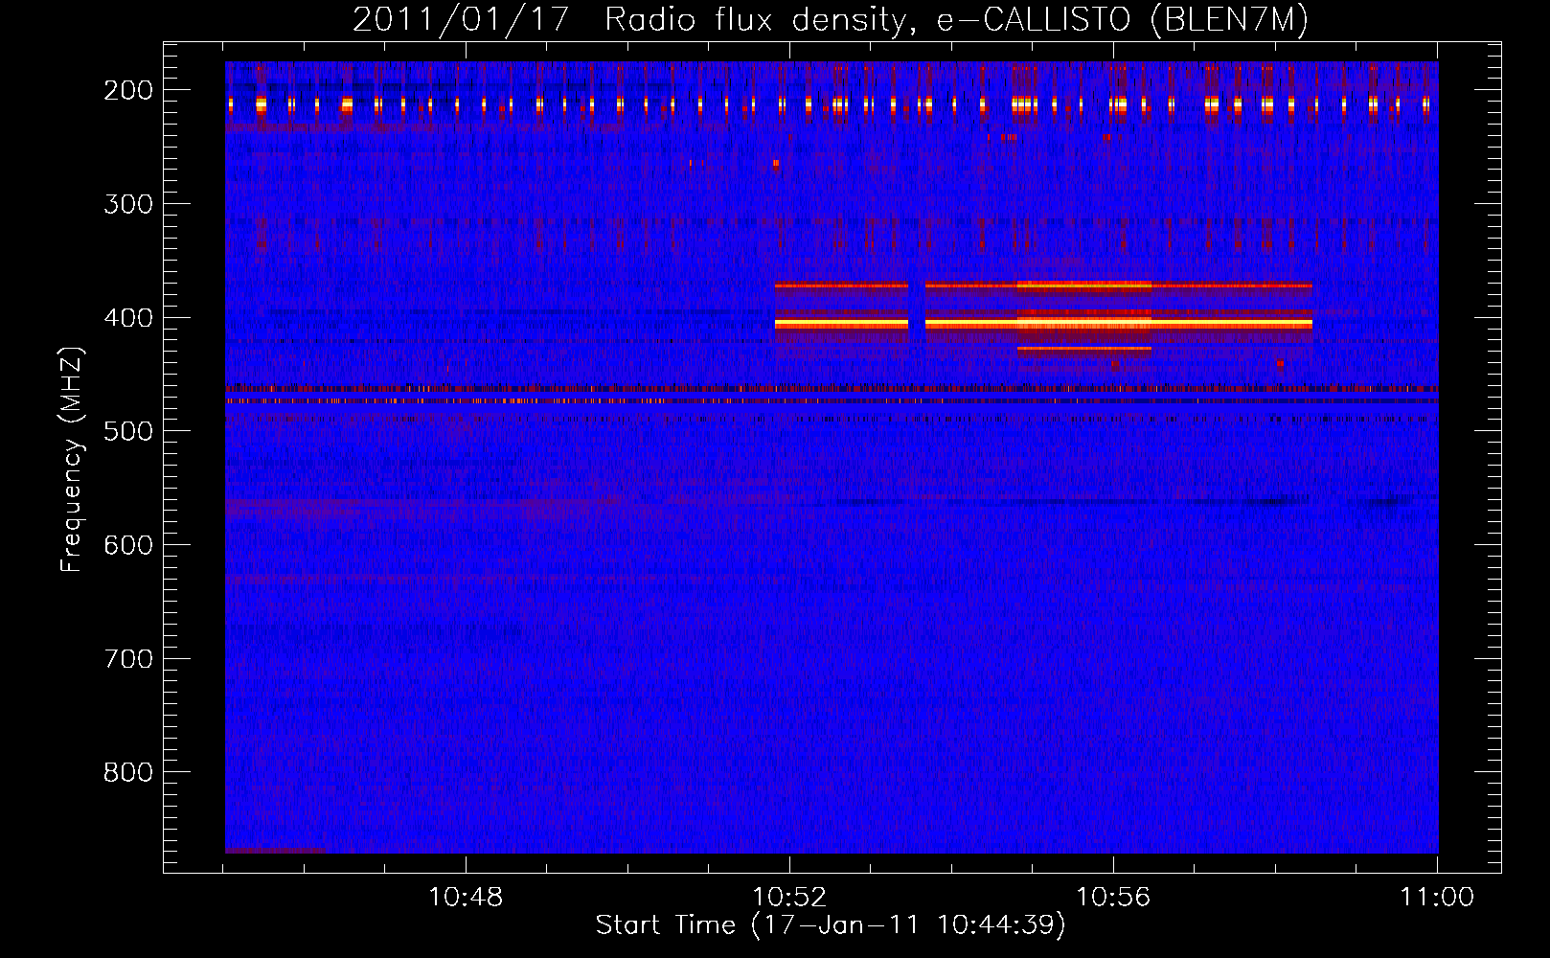This screenshot has width=1550, height=958.
Task: Click the 'Frequency (MHZ)' axis label
Action: (x=72, y=460)
